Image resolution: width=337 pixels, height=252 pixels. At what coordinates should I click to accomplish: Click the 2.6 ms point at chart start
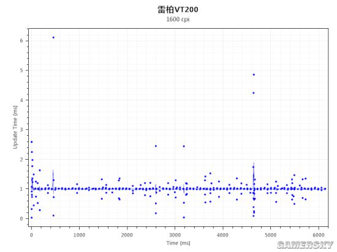[32, 142]
